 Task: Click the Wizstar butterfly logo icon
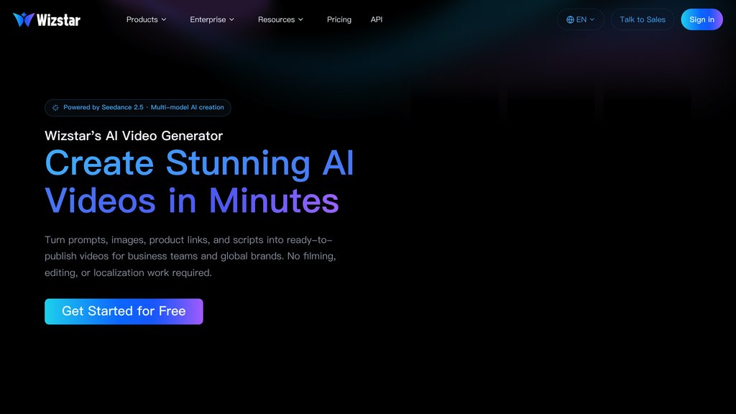pyautogui.click(x=24, y=19)
